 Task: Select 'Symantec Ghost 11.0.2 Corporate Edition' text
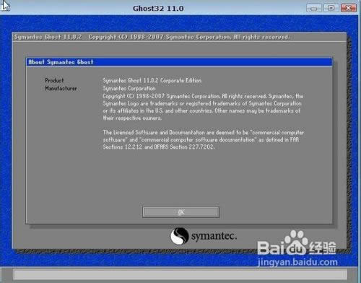(152, 80)
